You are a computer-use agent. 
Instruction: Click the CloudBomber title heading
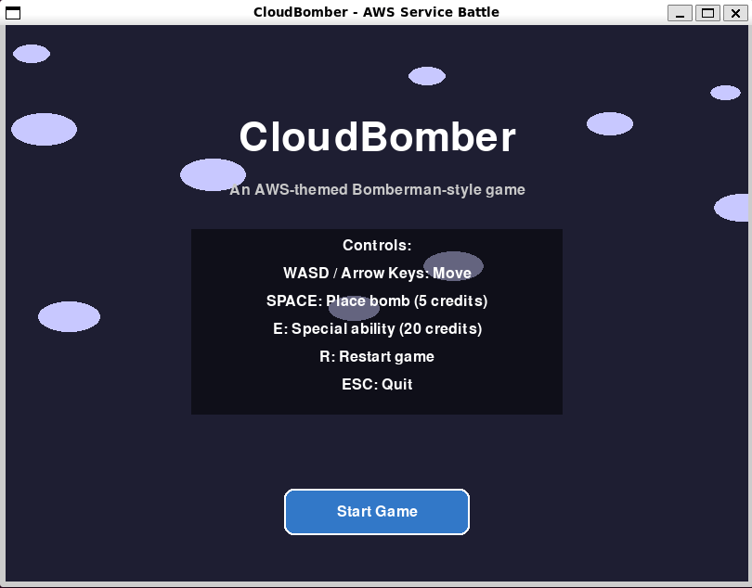pyautogui.click(x=377, y=137)
